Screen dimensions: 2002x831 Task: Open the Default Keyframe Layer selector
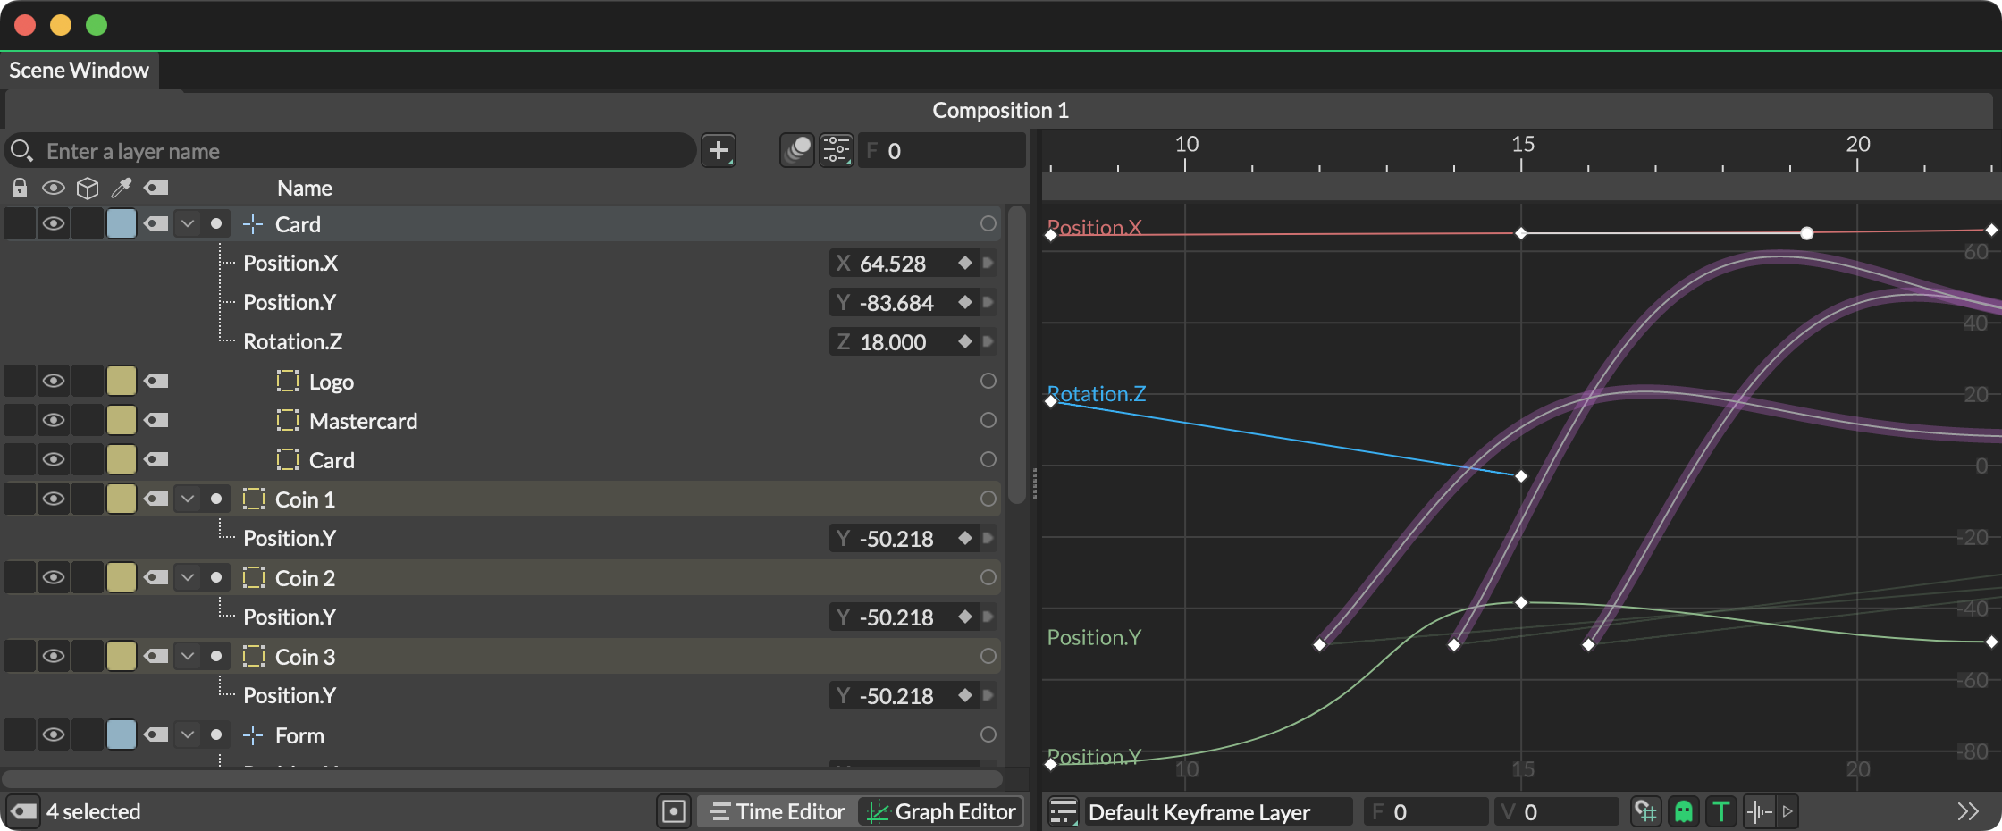[1199, 811]
